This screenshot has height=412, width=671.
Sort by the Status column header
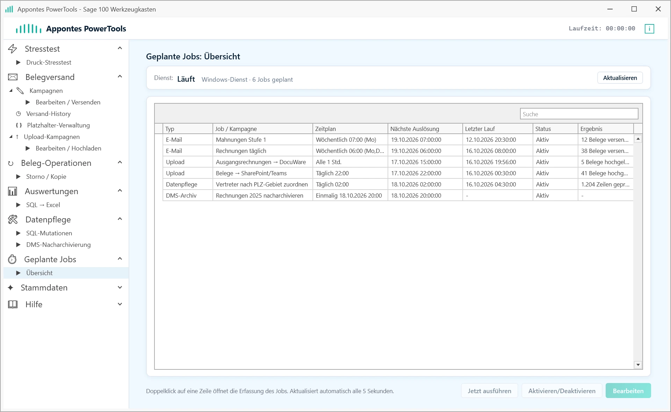555,129
